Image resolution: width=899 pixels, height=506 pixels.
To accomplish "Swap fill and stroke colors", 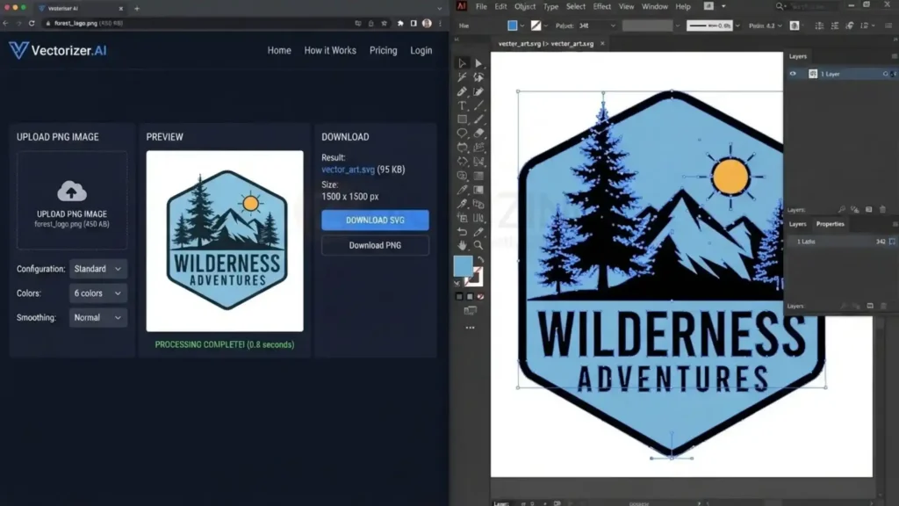I will coord(480,260).
